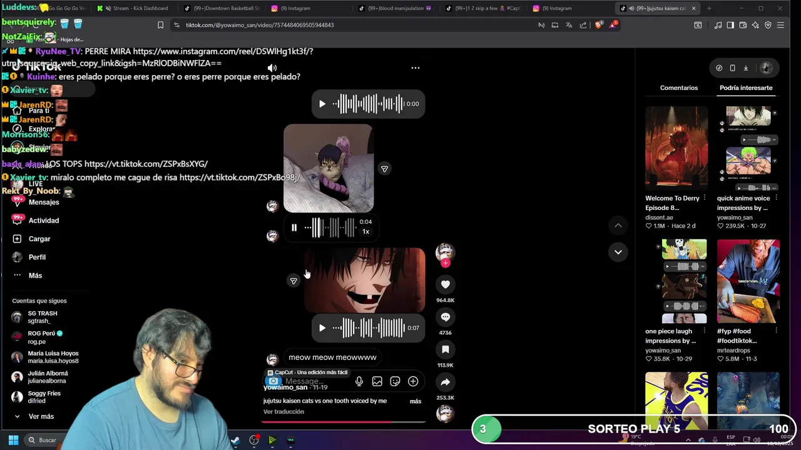Image resolution: width=801 pixels, height=450 pixels.
Task: Go to next video with down arrow
Action: pyautogui.click(x=618, y=252)
